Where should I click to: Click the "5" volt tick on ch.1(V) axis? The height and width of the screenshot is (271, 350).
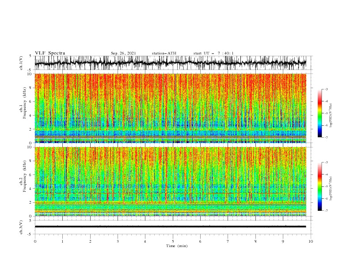(x=31, y=56)
